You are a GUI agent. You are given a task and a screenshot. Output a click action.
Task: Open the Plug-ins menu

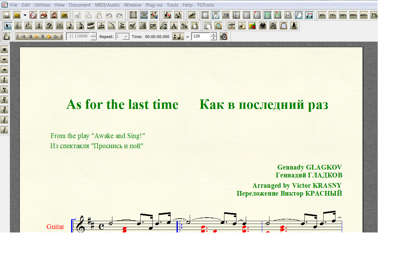tap(154, 5)
